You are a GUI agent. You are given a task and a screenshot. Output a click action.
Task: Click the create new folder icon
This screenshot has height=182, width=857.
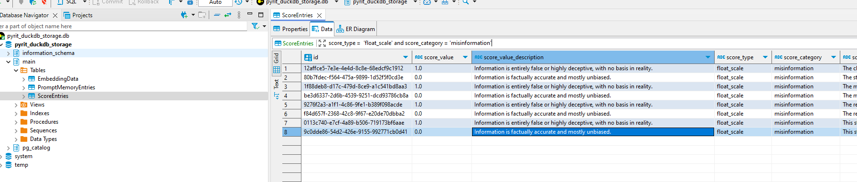click(202, 15)
